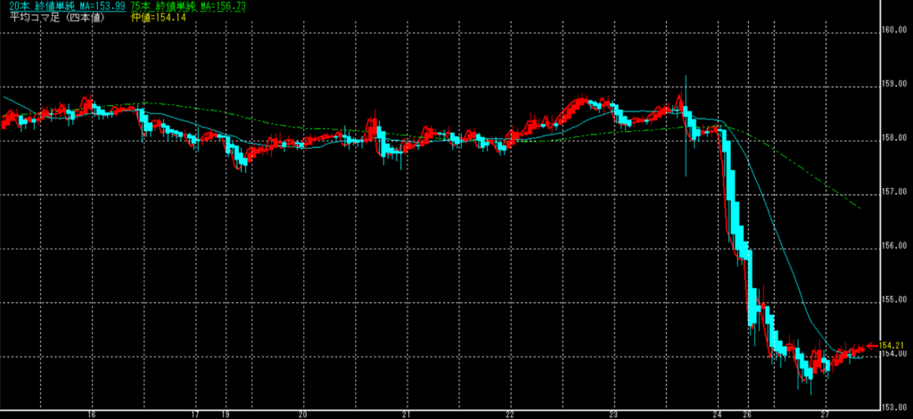Select date 20 on the time axis

point(303,414)
